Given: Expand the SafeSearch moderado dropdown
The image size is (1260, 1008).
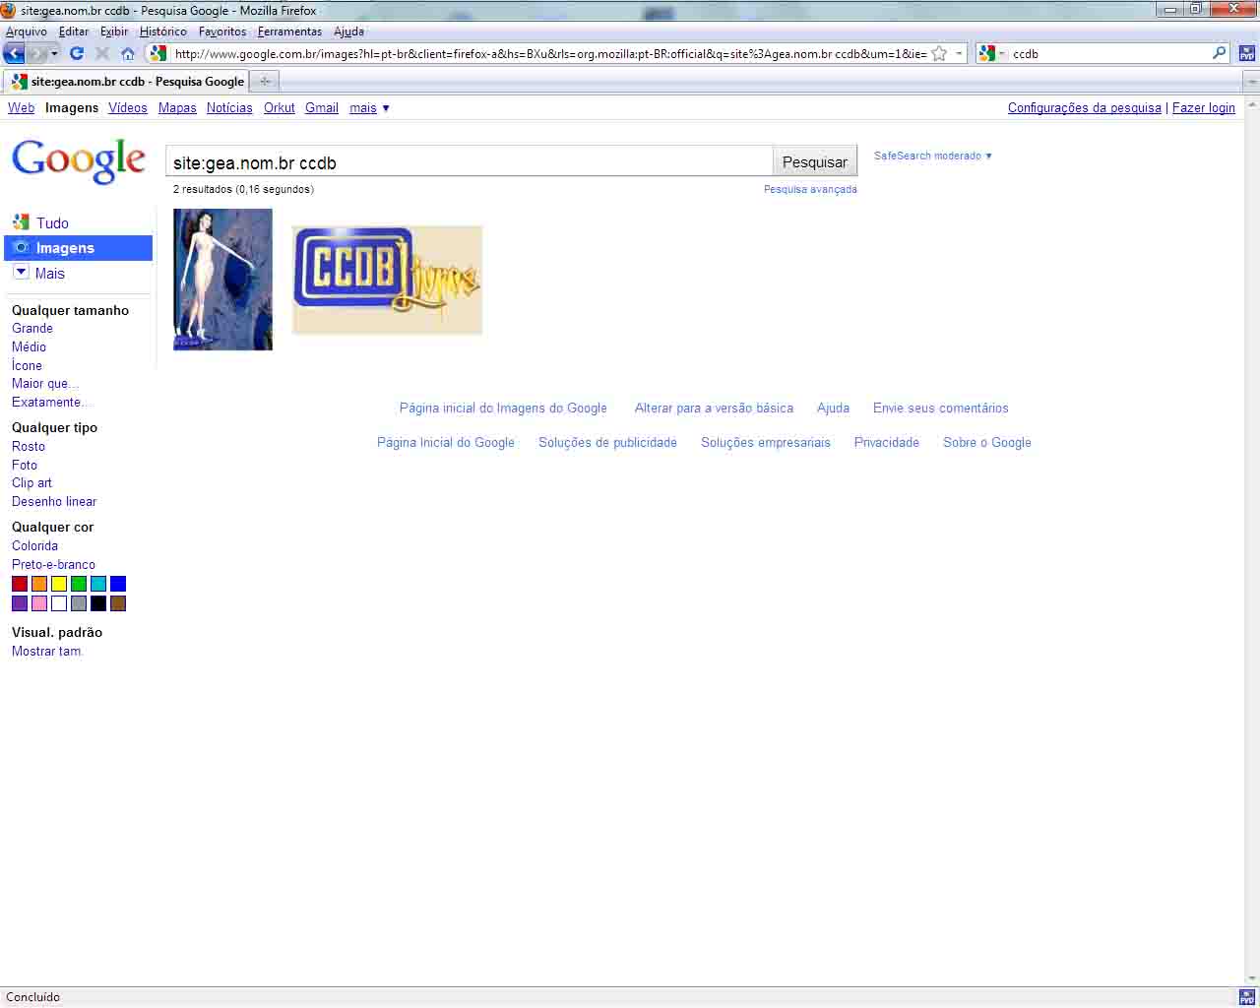Looking at the screenshot, I should [x=932, y=156].
